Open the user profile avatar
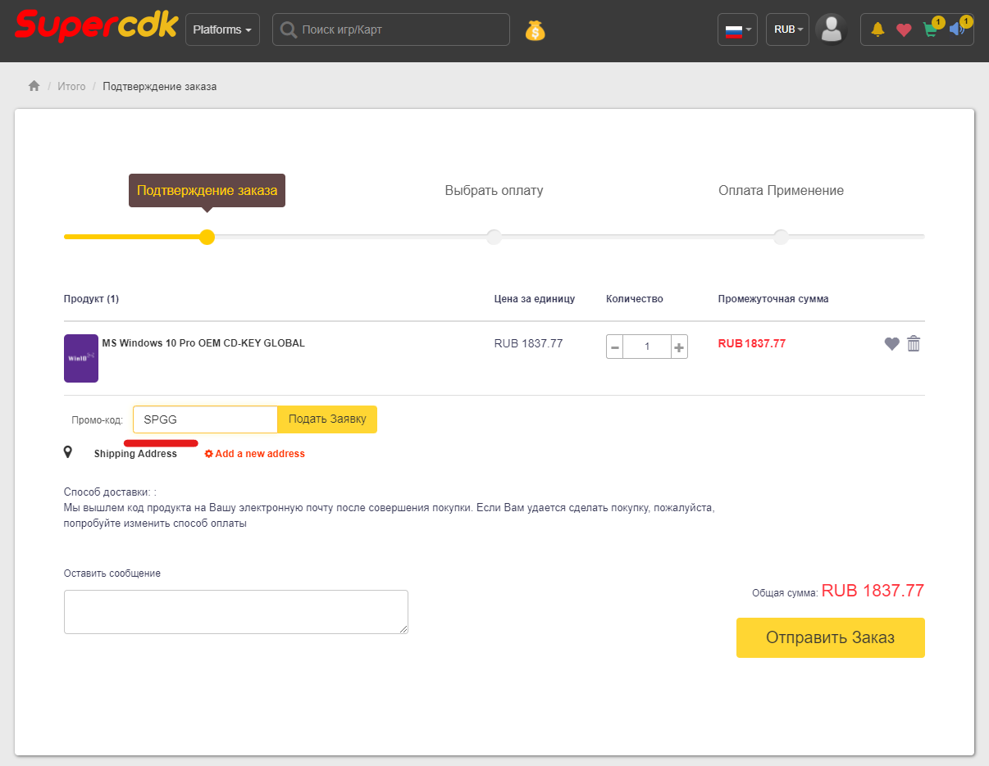The image size is (989, 766). click(832, 29)
